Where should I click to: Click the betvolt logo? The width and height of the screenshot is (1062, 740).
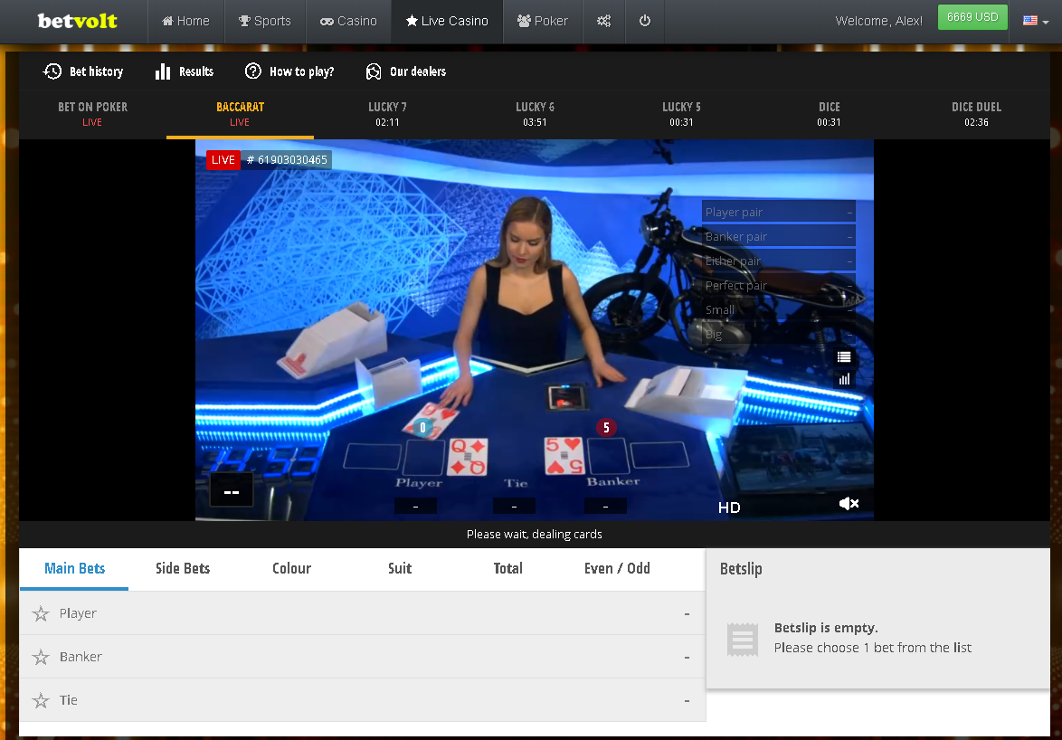tap(78, 21)
